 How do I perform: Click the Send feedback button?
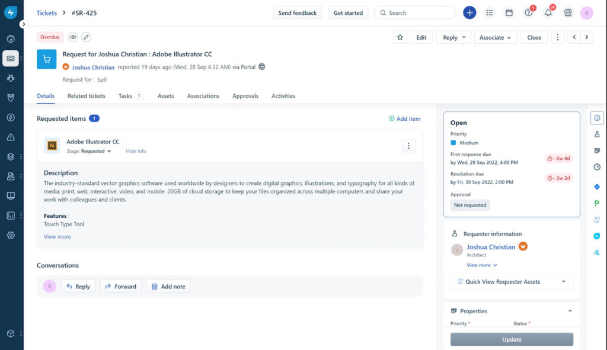[298, 13]
